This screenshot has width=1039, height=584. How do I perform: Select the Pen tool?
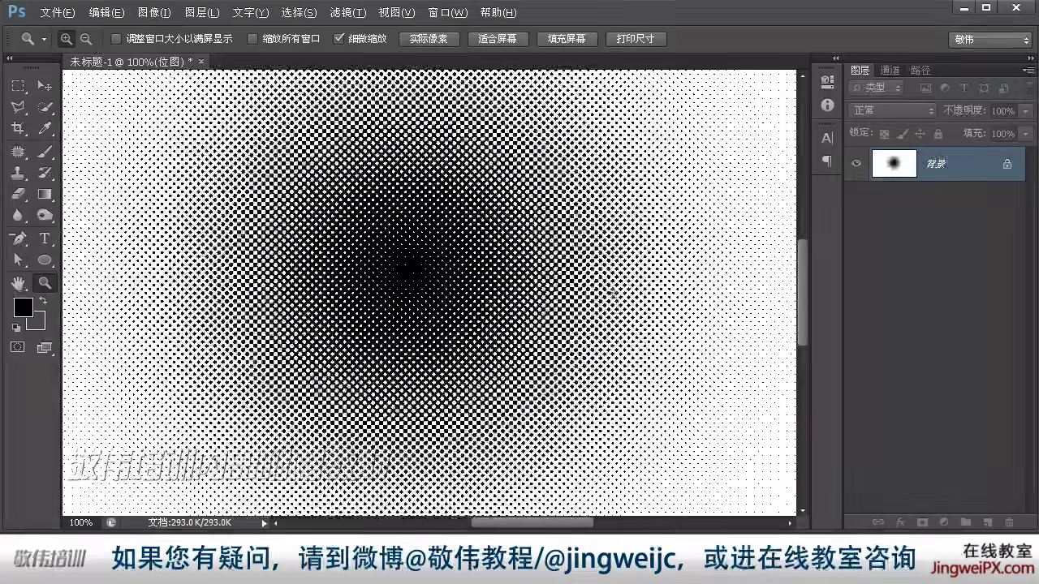click(18, 238)
